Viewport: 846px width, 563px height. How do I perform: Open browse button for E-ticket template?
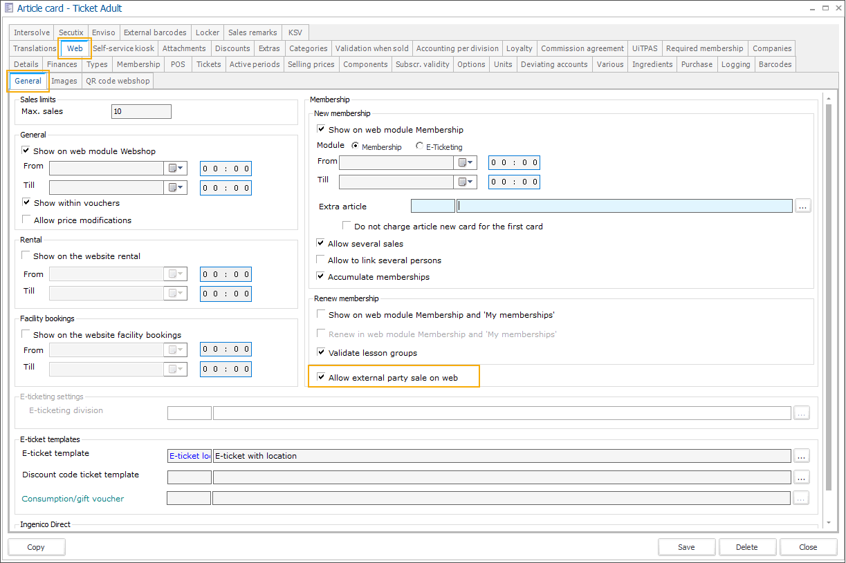tap(801, 456)
